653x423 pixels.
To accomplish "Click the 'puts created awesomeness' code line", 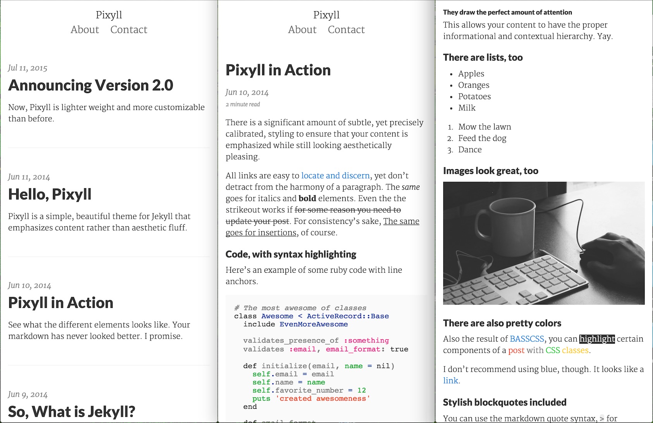I will 311,398.
